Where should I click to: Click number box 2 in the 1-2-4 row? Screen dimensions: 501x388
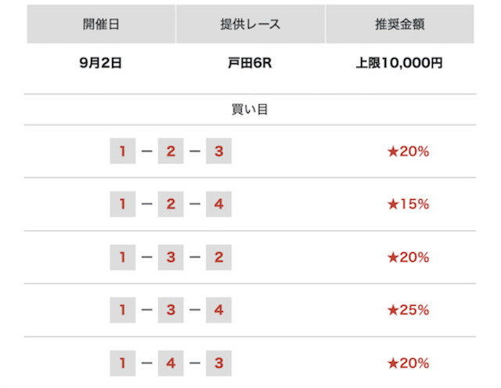pyautogui.click(x=171, y=204)
